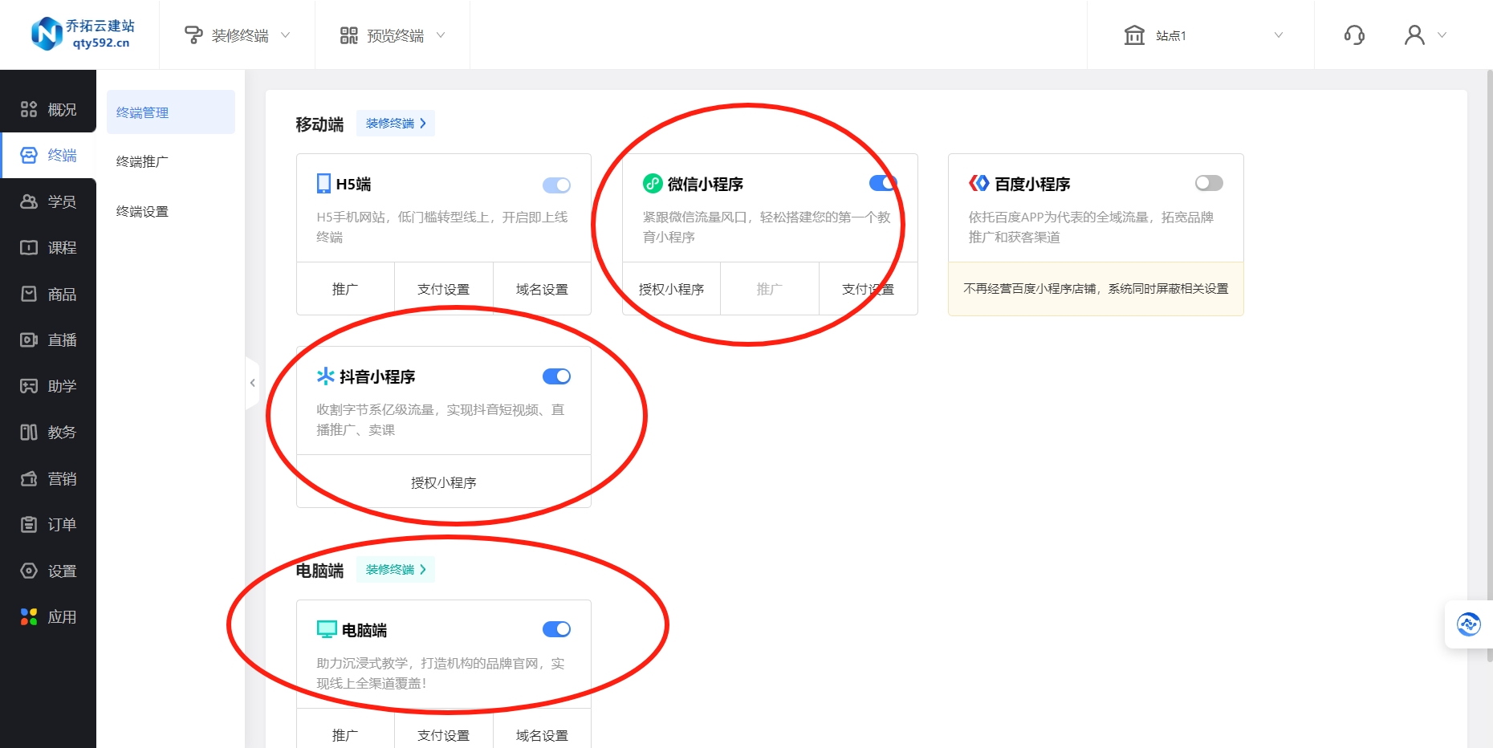Click the 直播 (Live) sidebar icon
The image size is (1493, 748).
[48, 339]
